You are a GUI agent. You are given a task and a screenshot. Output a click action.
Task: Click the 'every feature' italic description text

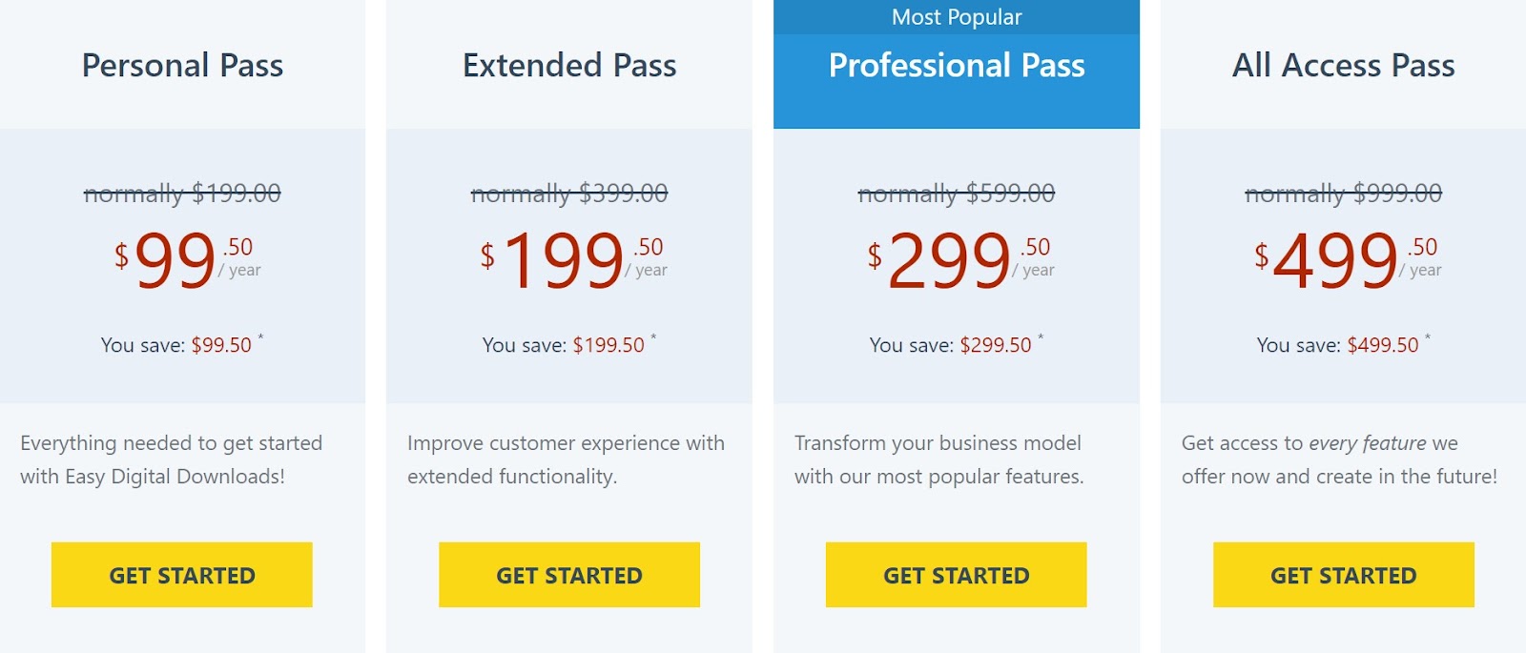click(x=1368, y=443)
